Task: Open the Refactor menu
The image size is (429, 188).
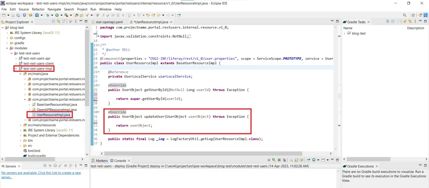Action: point(38,9)
